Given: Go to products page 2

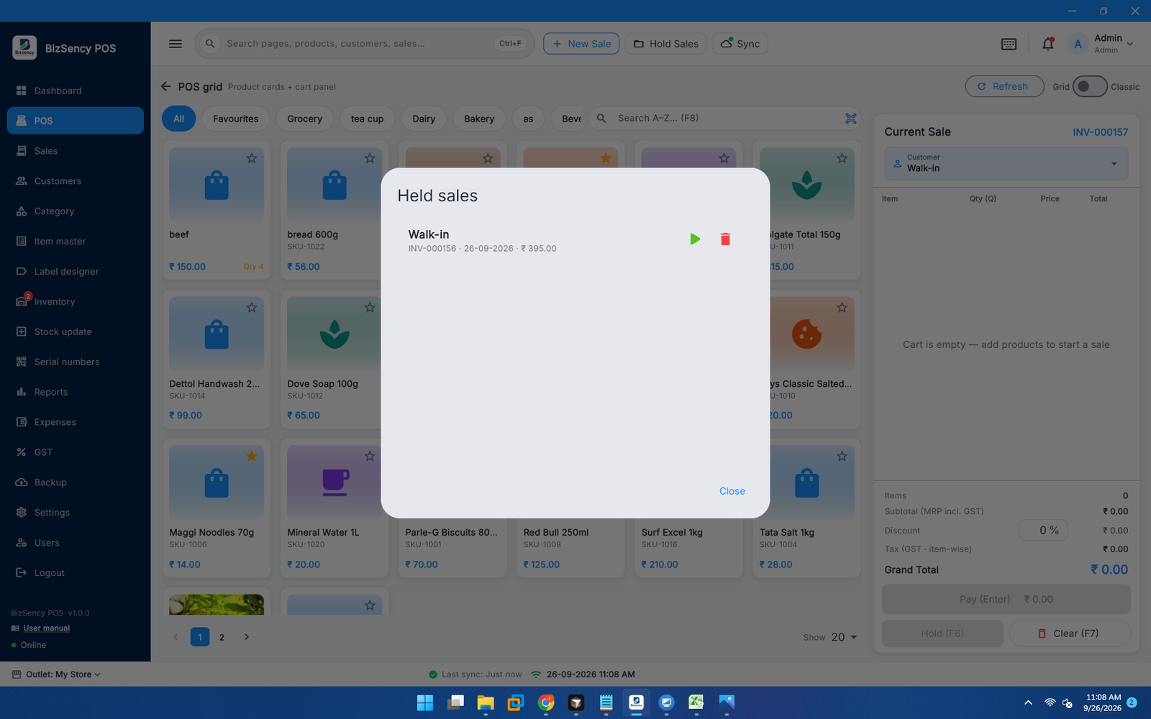Looking at the screenshot, I should pos(222,637).
